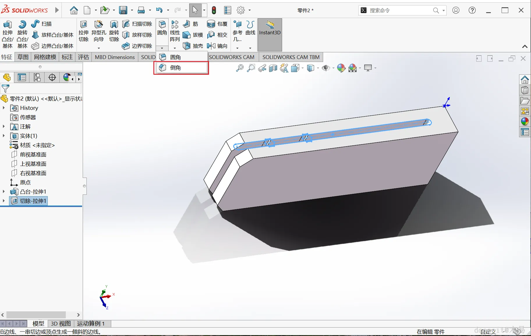Click the 拉伸切除 extruded cut icon
Image resolution: width=531 pixels, height=336 pixels.
click(x=84, y=24)
